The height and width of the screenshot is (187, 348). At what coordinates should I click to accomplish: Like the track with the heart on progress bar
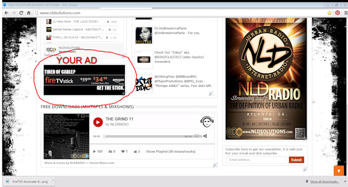click(197, 136)
